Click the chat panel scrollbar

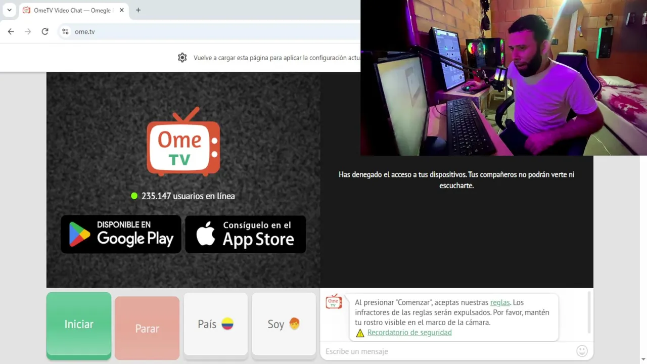tap(589, 312)
